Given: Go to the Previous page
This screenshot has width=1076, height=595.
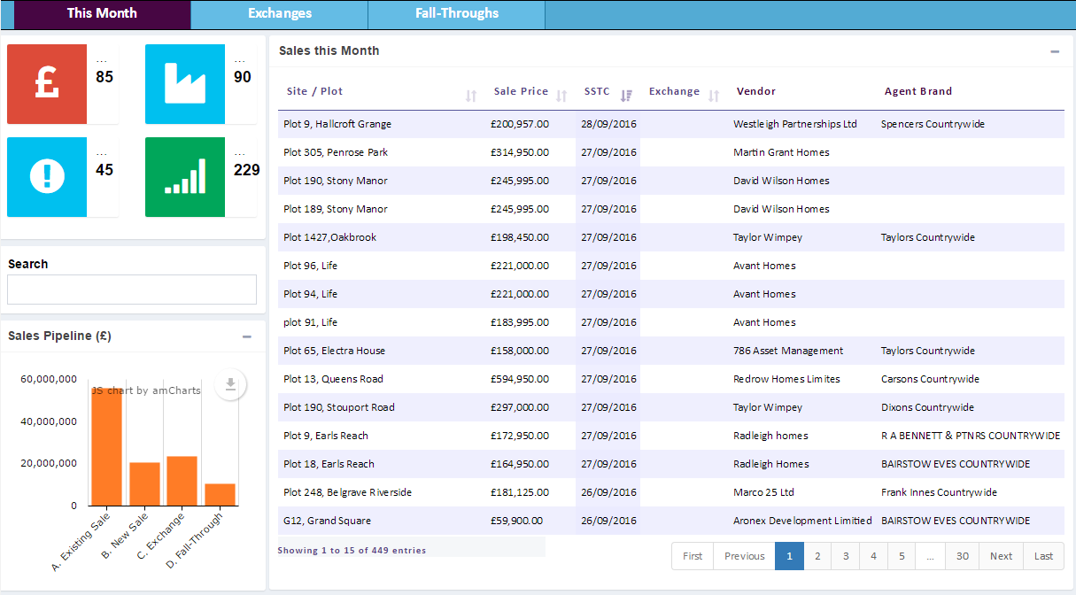Looking at the screenshot, I should pos(744,556).
